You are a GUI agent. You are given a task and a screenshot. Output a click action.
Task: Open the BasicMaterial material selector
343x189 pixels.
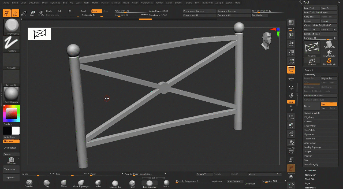12,95
